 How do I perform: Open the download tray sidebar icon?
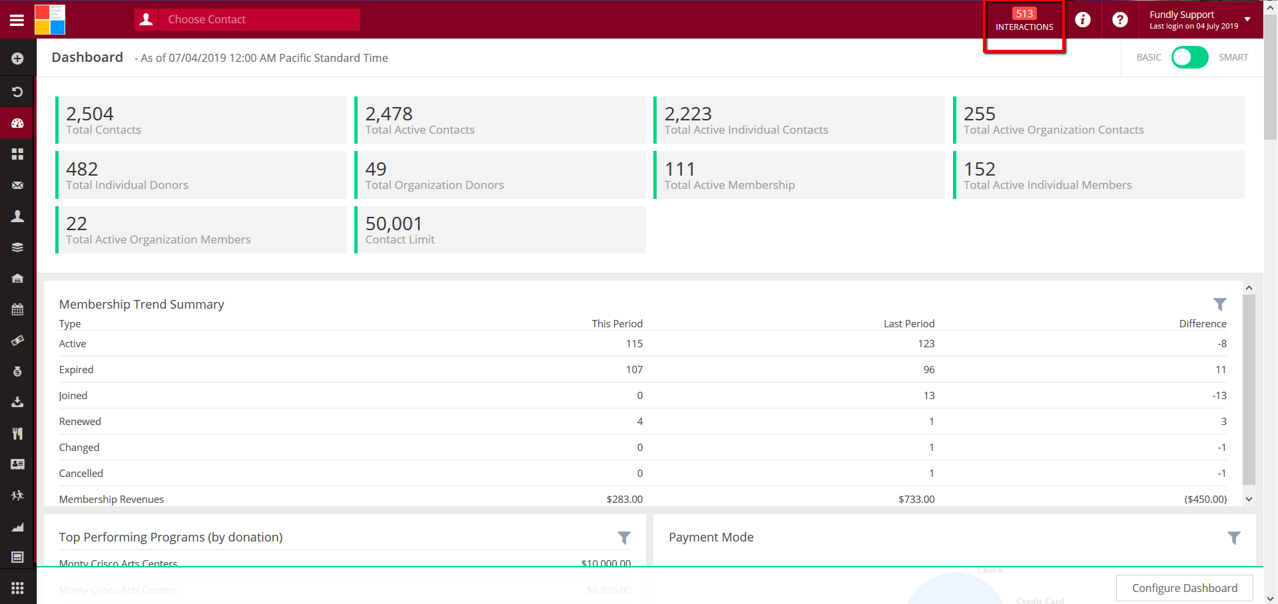[17, 402]
